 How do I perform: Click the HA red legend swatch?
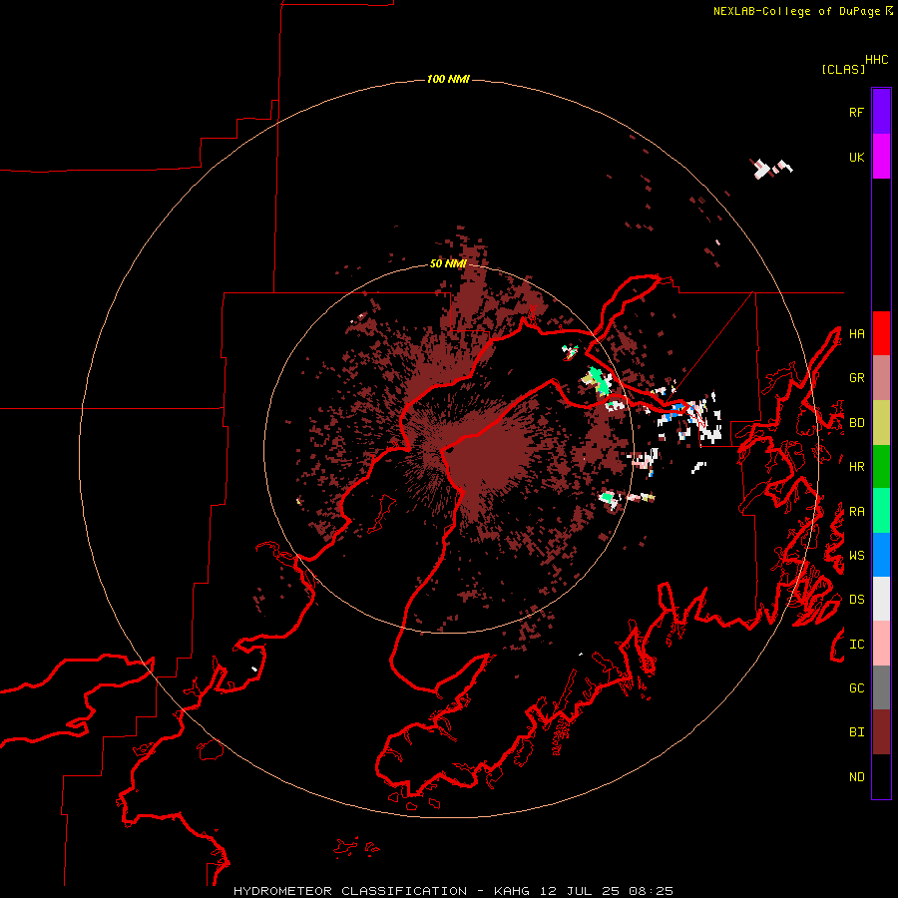(881, 333)
